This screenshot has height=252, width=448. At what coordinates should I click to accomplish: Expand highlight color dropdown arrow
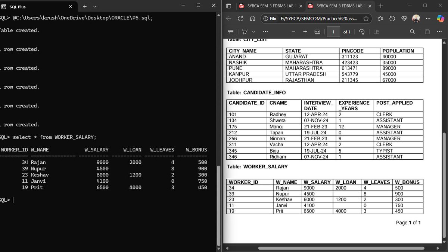(253, 32)
